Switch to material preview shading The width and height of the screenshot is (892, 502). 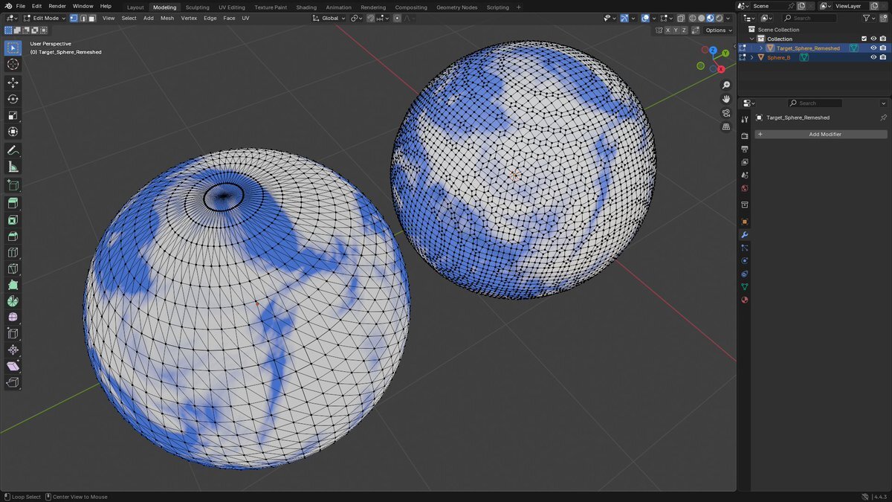click(710, 18)
